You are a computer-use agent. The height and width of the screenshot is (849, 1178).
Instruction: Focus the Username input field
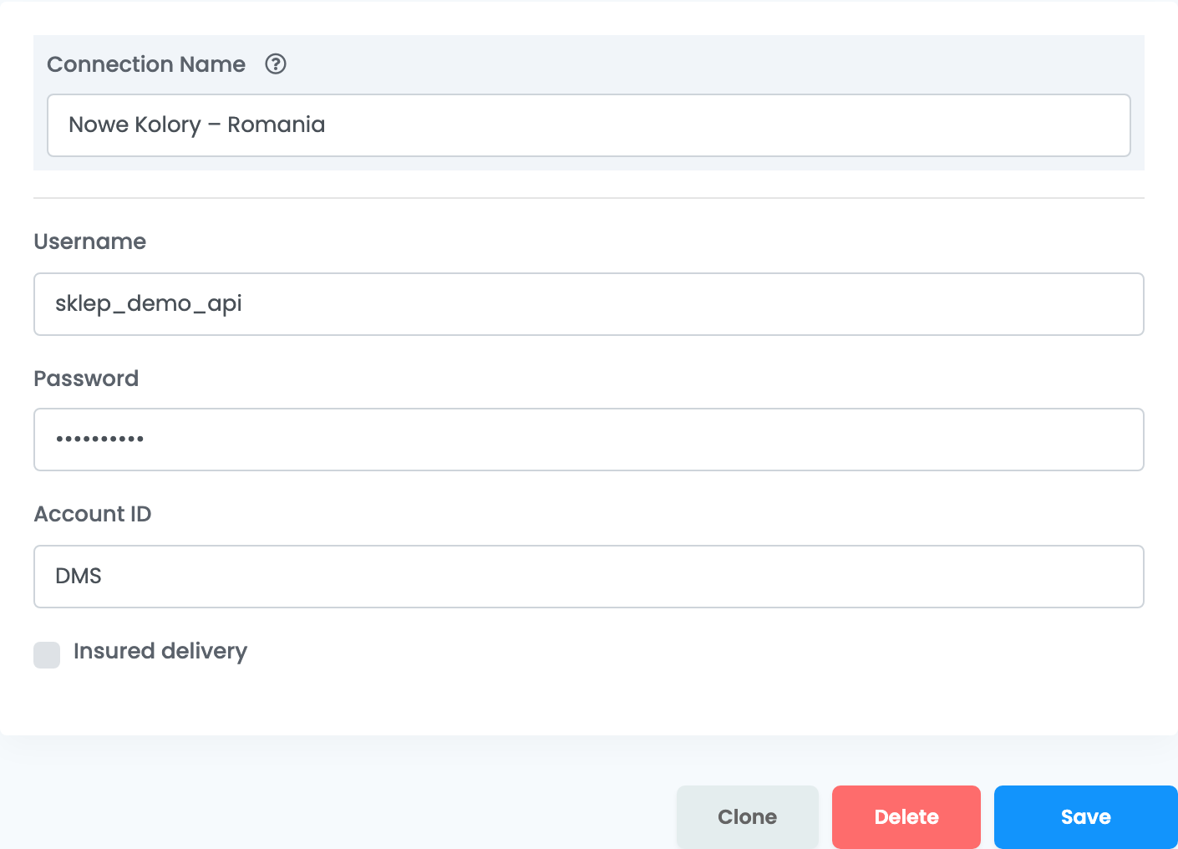click(x=589, y=304)
